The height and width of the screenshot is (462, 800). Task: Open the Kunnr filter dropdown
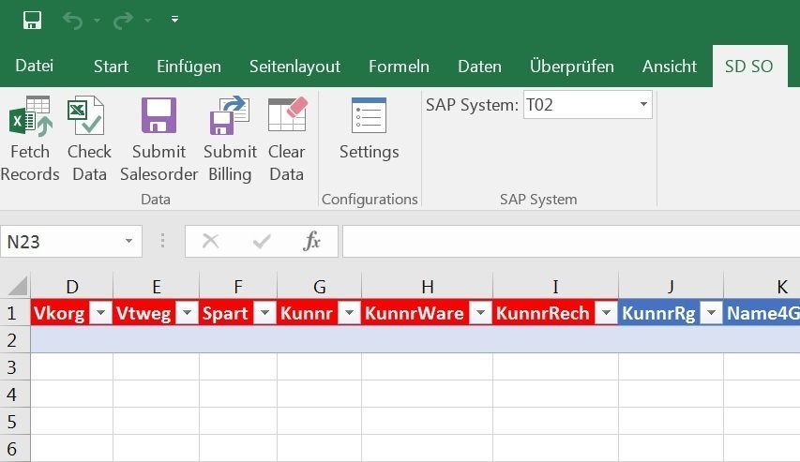pyautogui.click(x=350, y=313)
